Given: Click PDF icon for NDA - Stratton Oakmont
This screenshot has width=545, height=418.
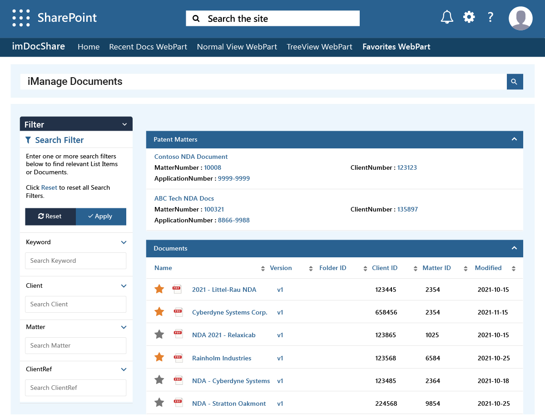Looking at the screenshot, I should [x=178, y=403].
